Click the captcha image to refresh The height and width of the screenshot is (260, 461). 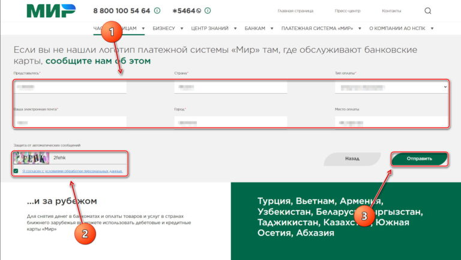pos(31,158)
